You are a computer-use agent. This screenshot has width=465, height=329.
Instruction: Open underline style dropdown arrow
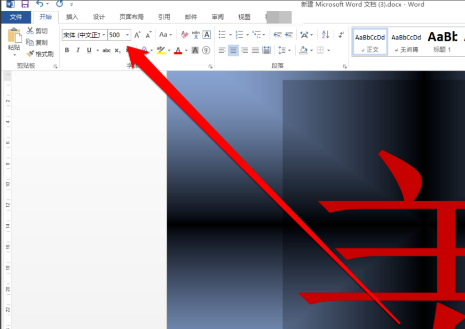pos(98,50)
